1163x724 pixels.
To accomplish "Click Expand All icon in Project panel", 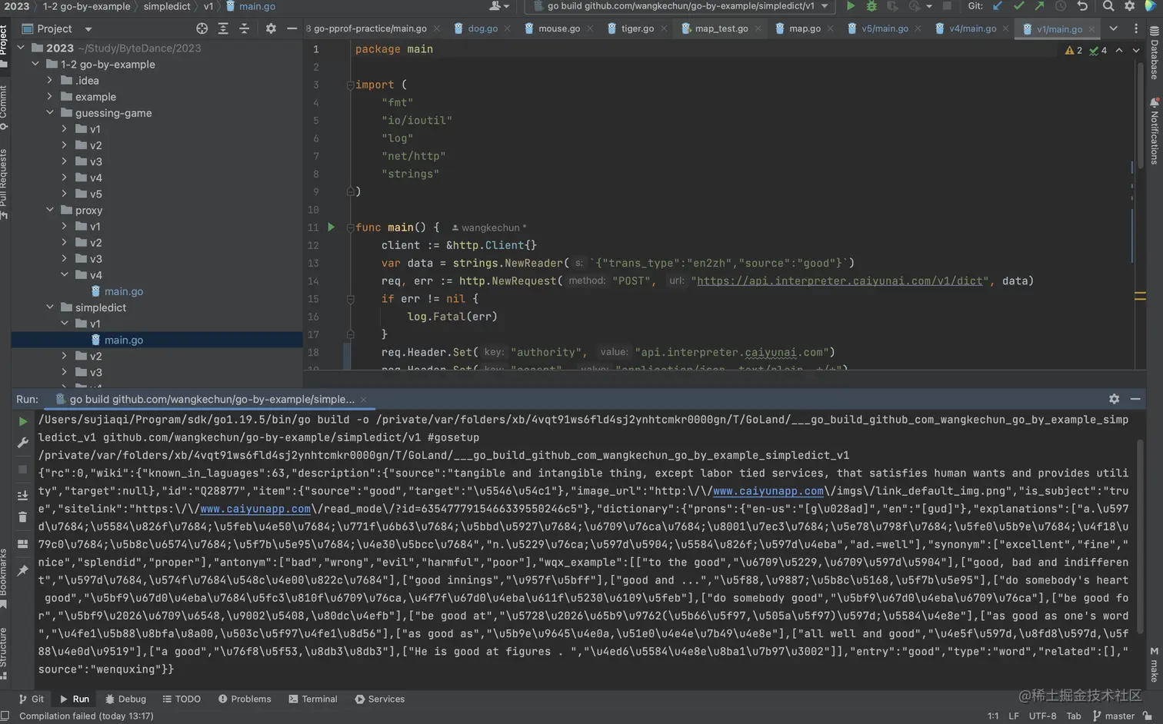I will [223, 28].
